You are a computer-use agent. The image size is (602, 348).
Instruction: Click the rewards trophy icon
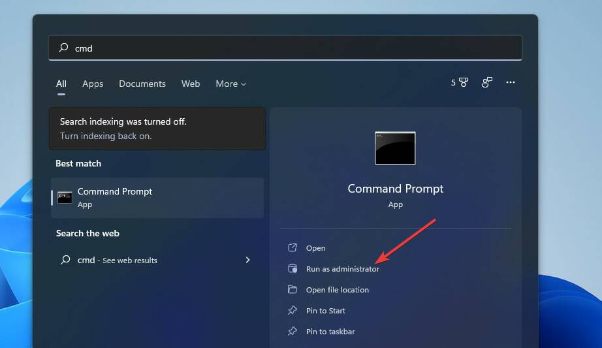click(x=464, y=83)
